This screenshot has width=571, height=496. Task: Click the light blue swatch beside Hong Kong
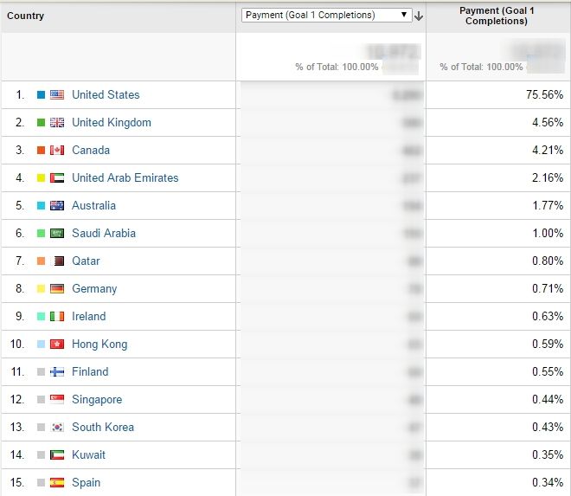tap(42, 344)
